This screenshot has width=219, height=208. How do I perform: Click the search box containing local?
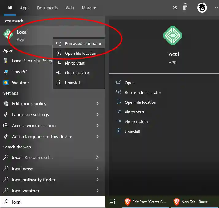(x=52, y=202)
